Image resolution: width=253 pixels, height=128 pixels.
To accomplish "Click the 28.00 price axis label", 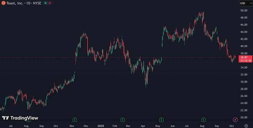I will point(244,89).
